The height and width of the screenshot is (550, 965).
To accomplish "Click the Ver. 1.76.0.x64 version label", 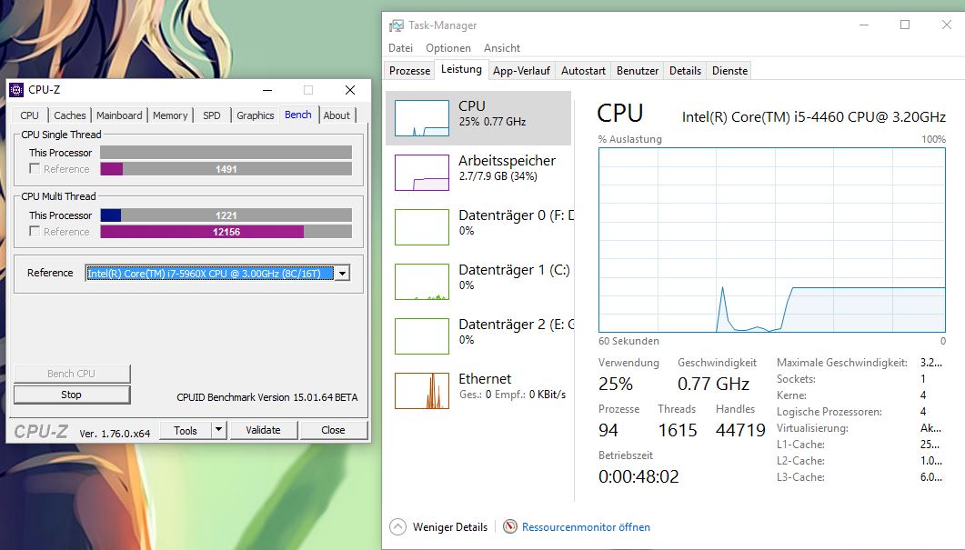I will 115,433.
